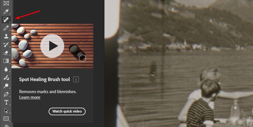Image resolution: width=253 pixels, height=127 pixels.
Task: Select the Horizontal Type tool
Action: point(6,102)
